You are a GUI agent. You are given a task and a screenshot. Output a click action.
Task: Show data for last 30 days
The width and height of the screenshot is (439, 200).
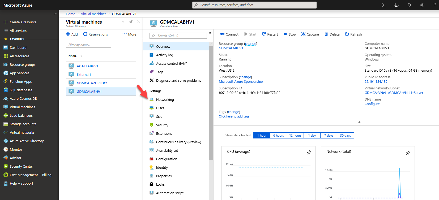[x=346, y=136]
